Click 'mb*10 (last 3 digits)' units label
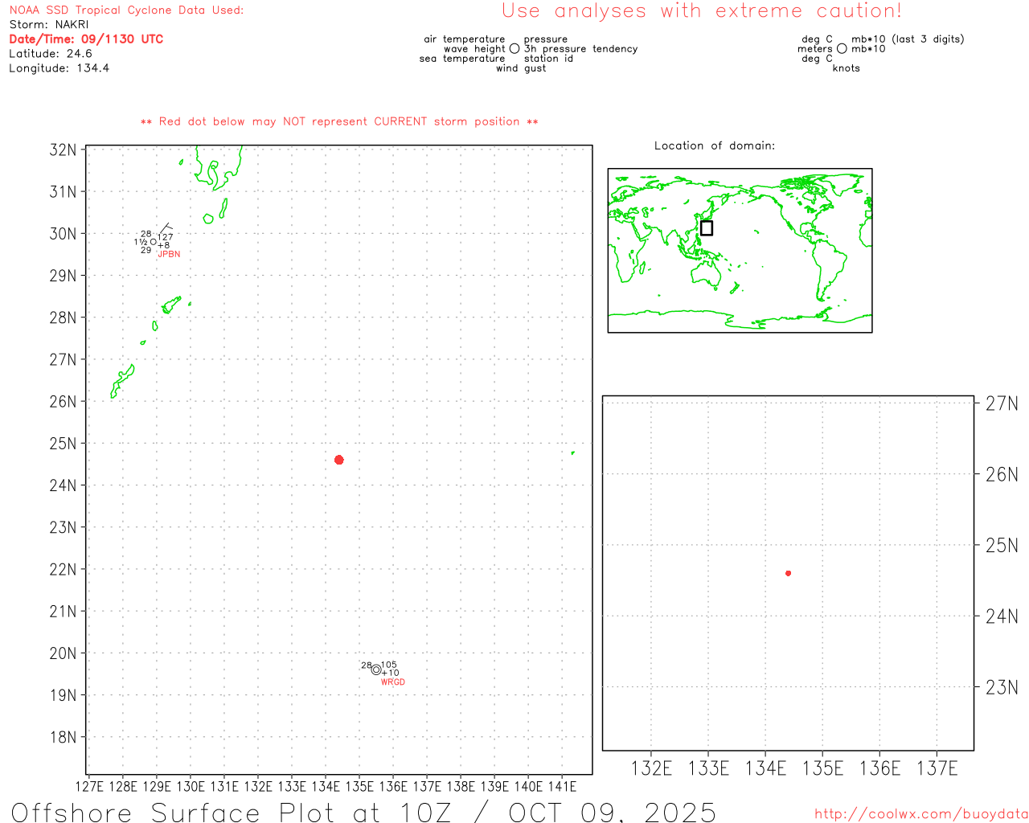 coord(908,39)
